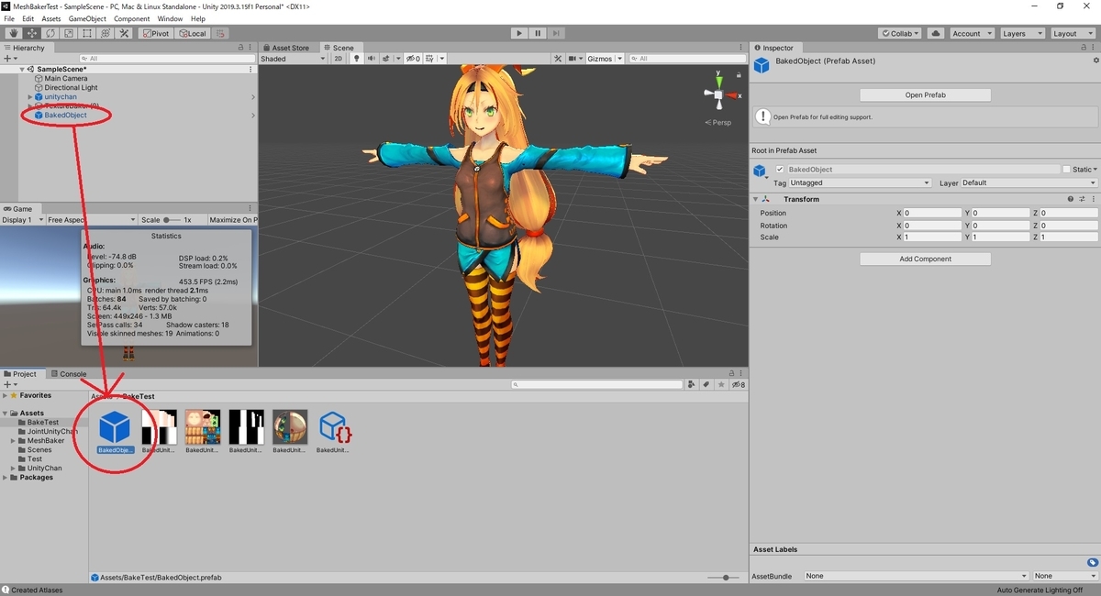Click the cloud services icon
The image size is (1101, 596).
[x=936, y=34]
